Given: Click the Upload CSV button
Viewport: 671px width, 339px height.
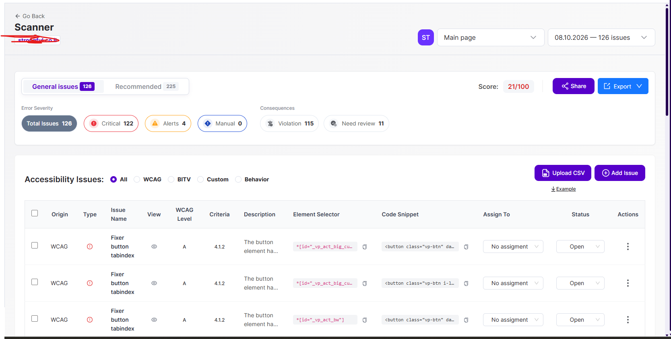Looking at the screenshot, I should 563,173.
